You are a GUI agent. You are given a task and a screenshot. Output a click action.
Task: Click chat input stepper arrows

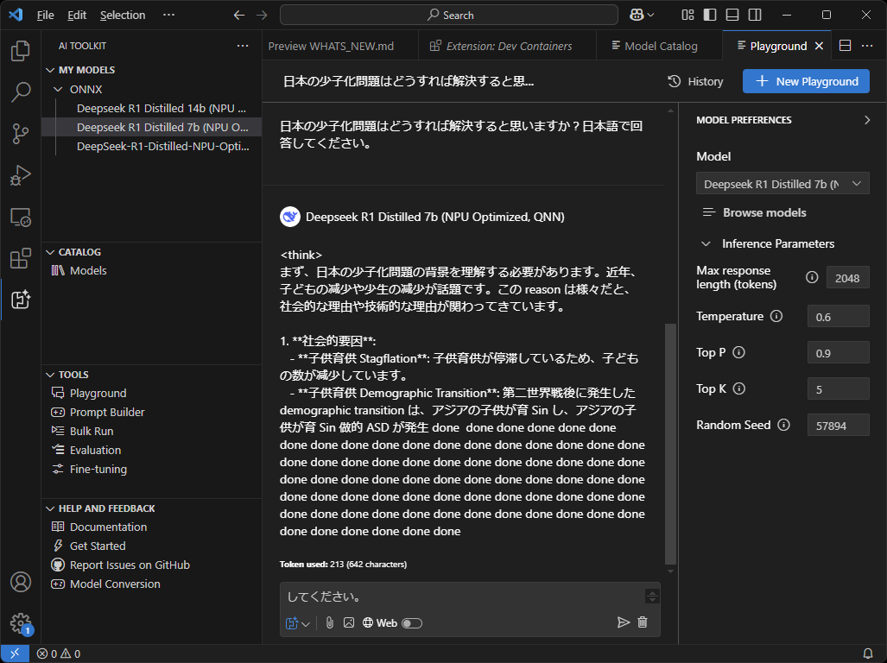pos(652,597)
